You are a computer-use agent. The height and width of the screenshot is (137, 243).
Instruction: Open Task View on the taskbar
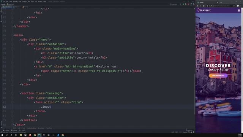(x=16, y=135)
